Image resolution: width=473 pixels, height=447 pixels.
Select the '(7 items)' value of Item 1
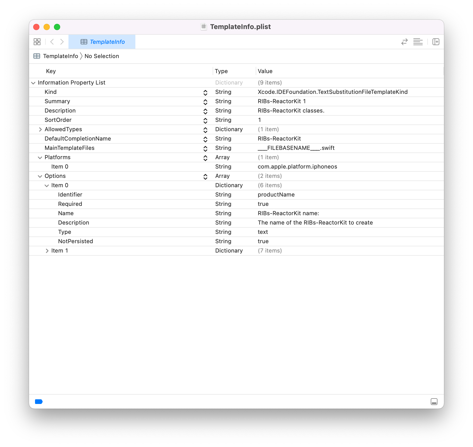tap(270, 250)
